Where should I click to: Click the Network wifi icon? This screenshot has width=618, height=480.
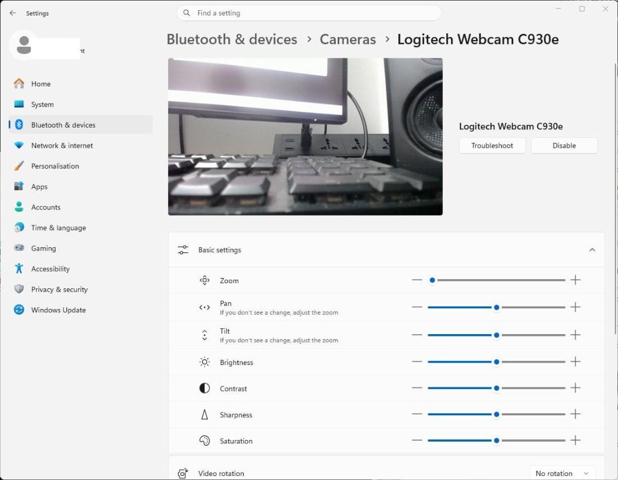click(x=19, y=145)
